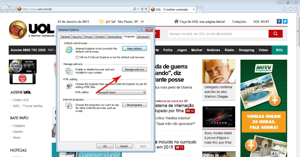Click 'Faça do UOL sua página inicial' link
The height and width of the screenshot is (157, 300).
202,22
